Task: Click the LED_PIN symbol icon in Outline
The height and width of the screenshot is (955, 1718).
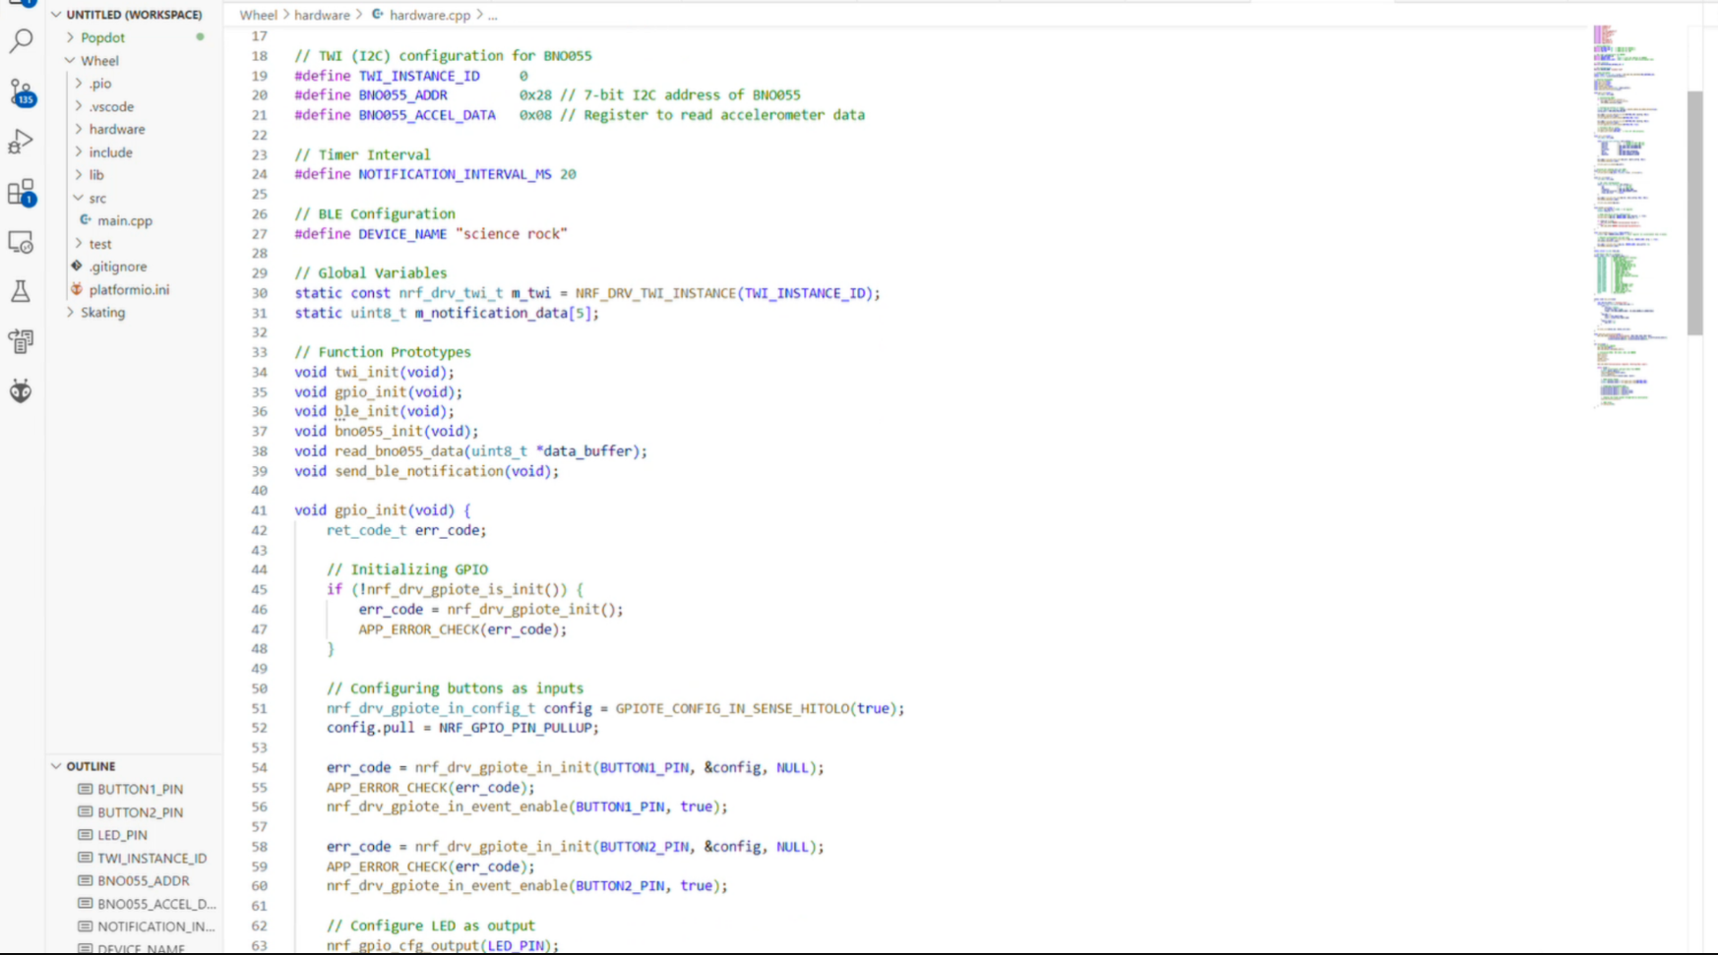Action: [86, 834]
